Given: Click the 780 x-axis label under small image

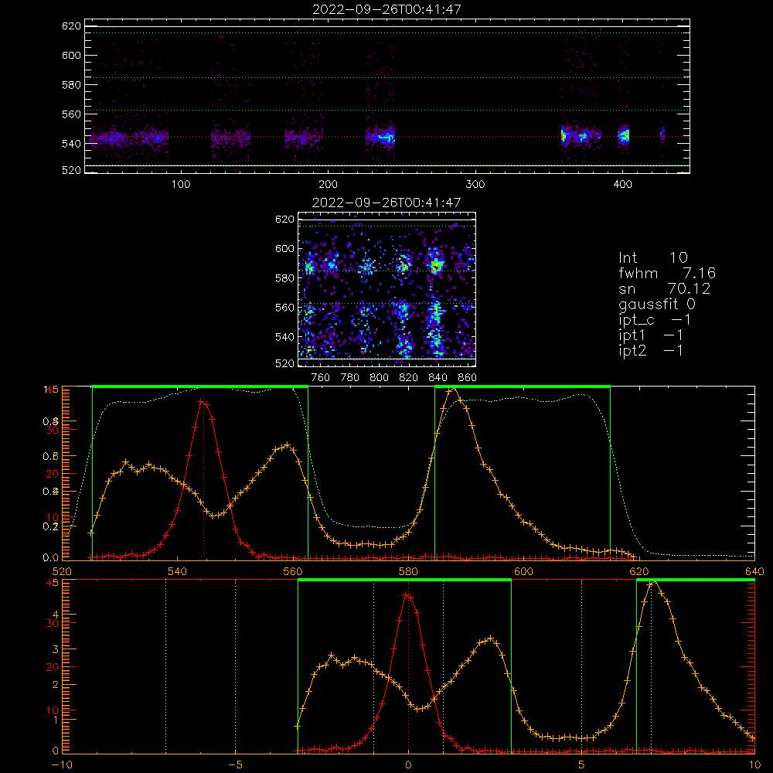Looking at the screenshot, I should tap(350, 378).
